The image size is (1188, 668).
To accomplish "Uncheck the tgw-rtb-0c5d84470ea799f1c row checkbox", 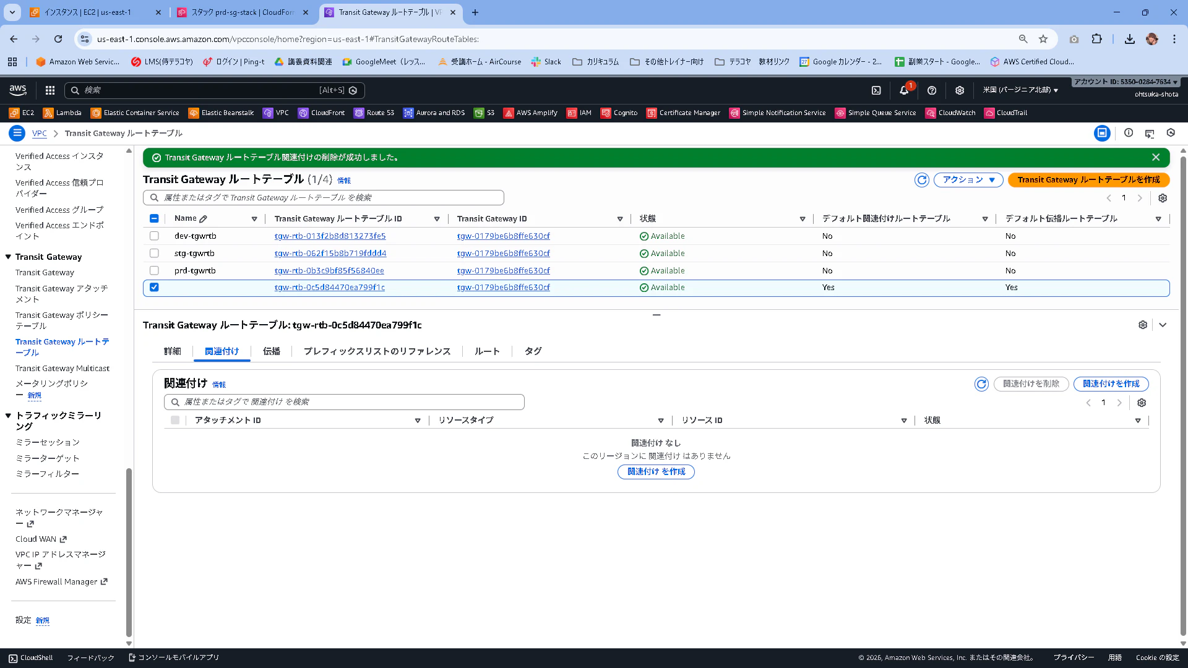I will click(x=154, y=288).
